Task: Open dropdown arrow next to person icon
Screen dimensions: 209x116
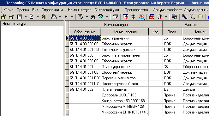Action: (166, 17)
